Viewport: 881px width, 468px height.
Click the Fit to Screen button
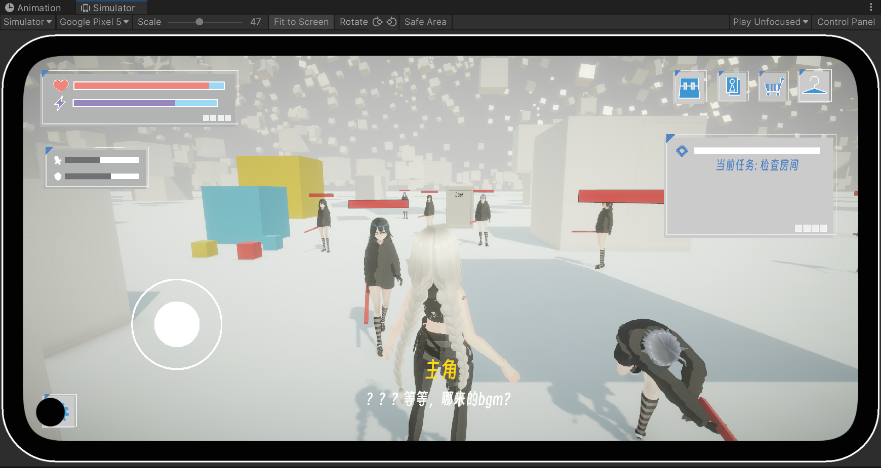pos(301,22)
